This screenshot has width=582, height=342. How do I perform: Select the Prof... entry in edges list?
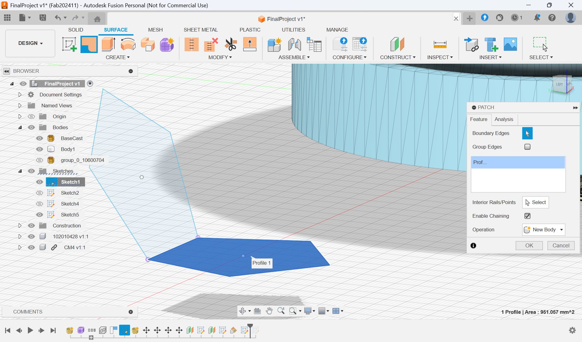[518, 162]
